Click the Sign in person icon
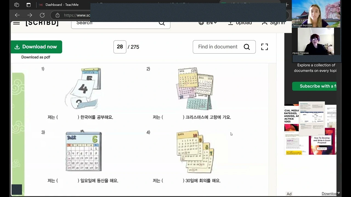351x197 pixels. pos(264,23)
